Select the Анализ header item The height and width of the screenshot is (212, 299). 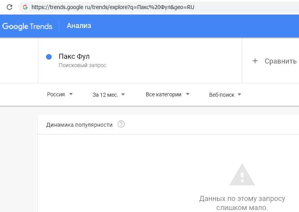[x=79, y=26]
